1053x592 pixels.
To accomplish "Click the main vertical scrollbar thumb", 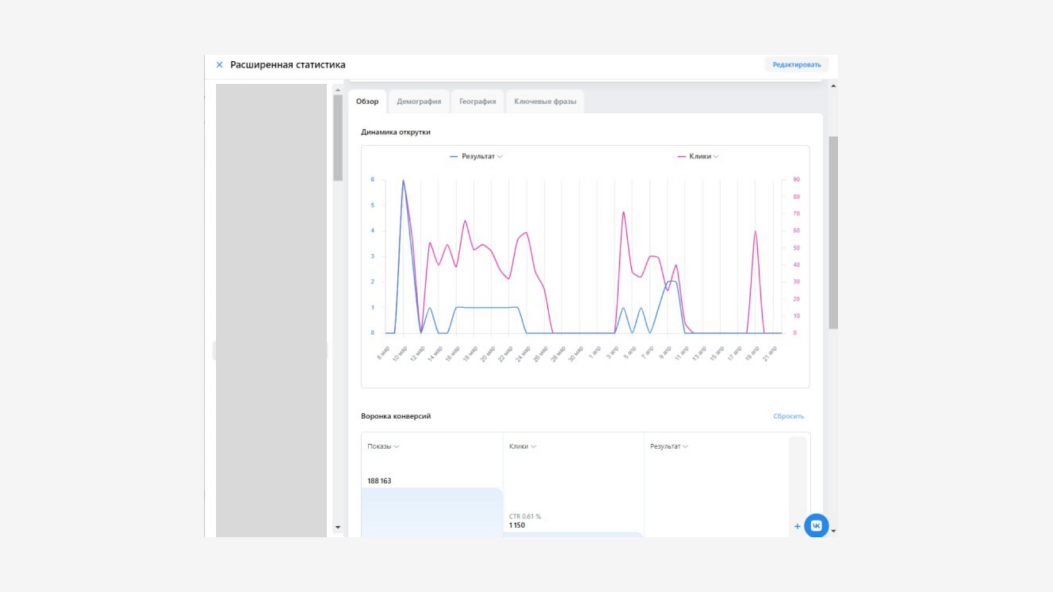I will pyautogui.click(x=833, y=232).
